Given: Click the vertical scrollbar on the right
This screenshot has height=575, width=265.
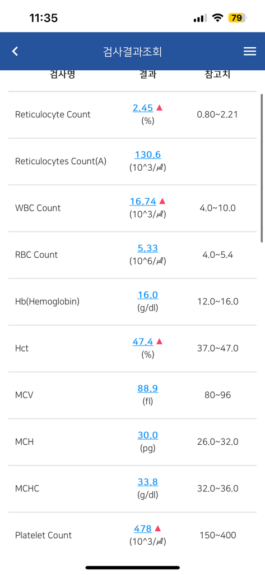Looking at the screenshot, I should click(x=262, y=168).
